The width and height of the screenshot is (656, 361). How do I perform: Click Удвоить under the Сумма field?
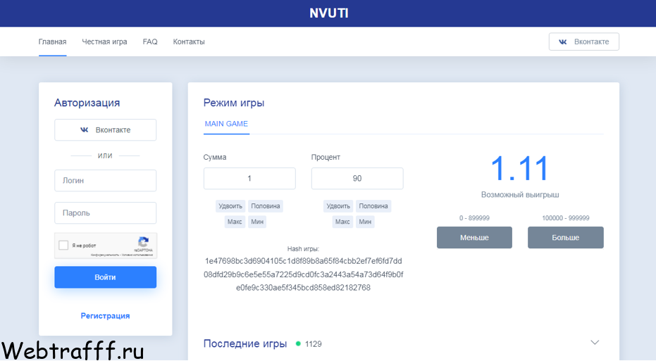[x=230, y=206]
